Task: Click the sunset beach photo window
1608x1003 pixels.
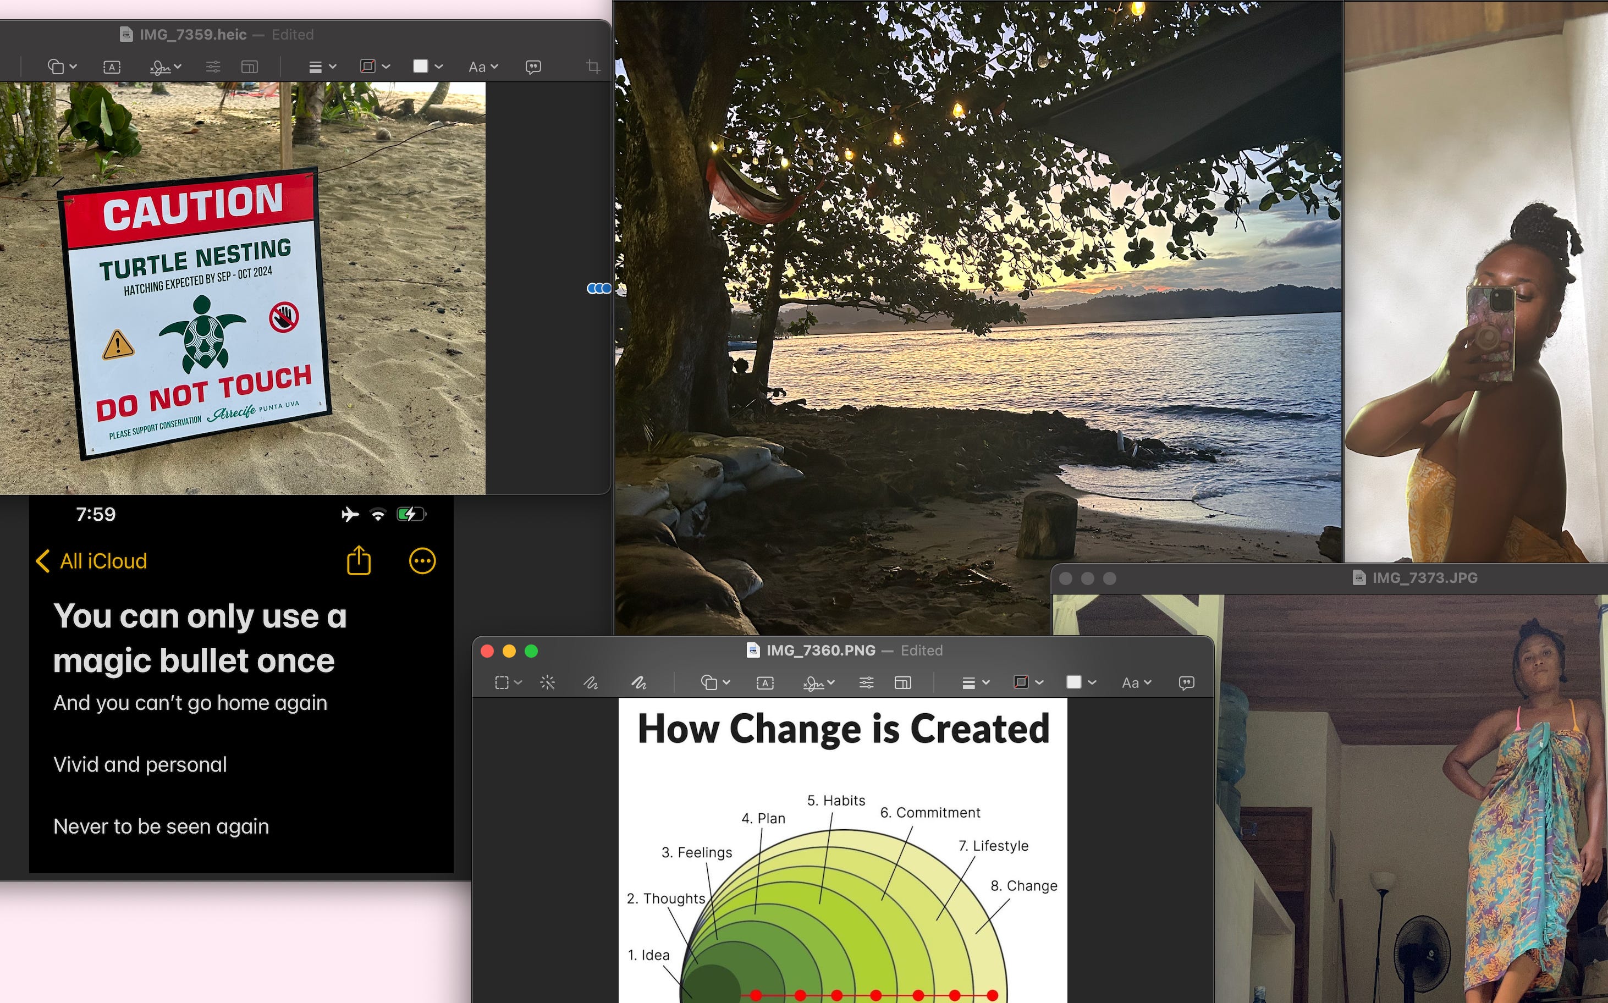Action: tap(978, 317)
